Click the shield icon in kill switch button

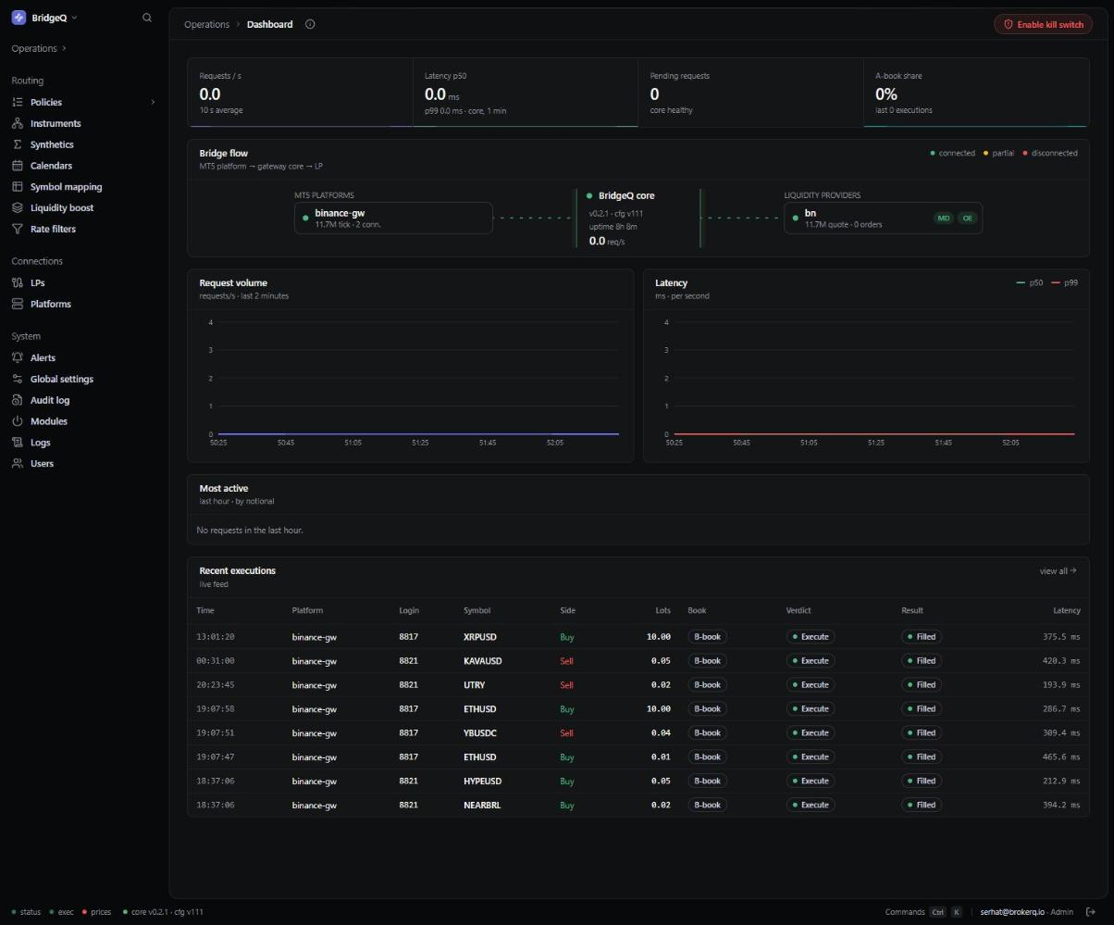[1009, 24]
